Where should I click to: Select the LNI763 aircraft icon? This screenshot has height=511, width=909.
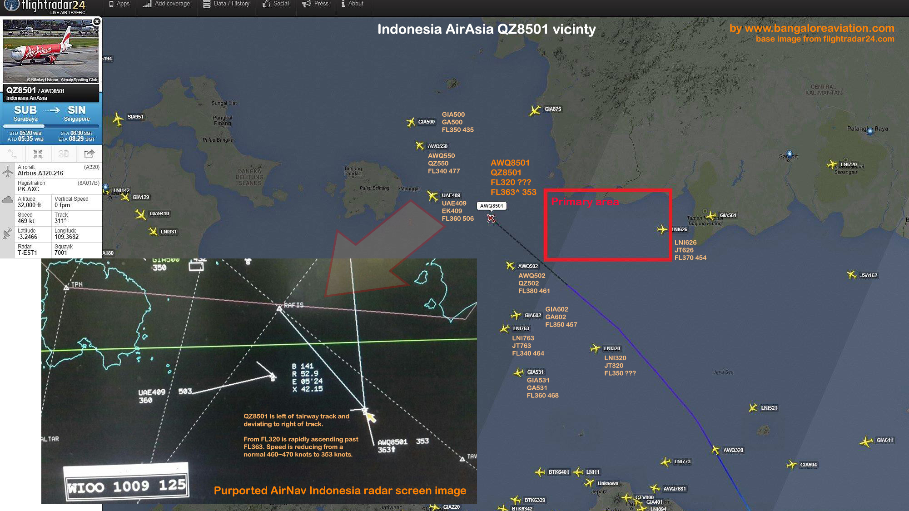click(x=505, y=328)
